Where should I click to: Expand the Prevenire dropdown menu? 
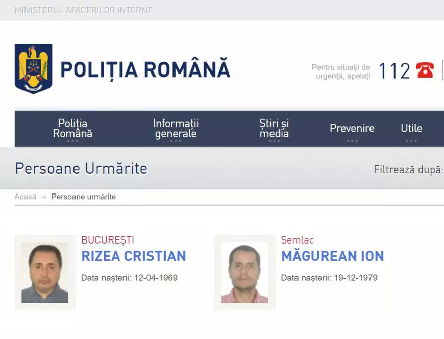[352, 128]
